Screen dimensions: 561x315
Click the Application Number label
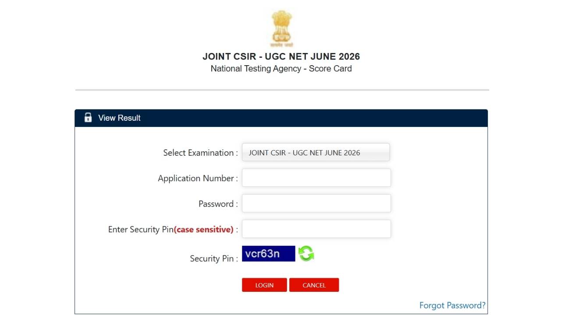(x=198, y=178)
